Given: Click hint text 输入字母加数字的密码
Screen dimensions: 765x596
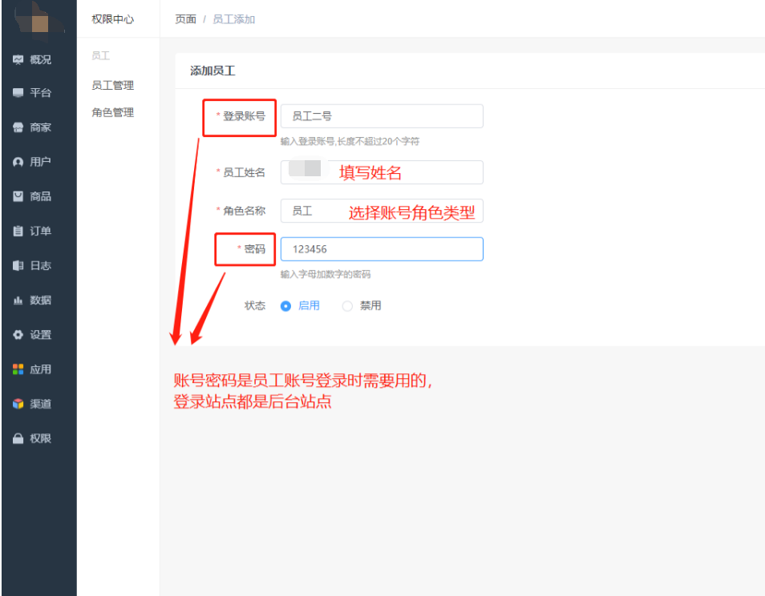Looking at the screenshot, I should pos(326,274).
